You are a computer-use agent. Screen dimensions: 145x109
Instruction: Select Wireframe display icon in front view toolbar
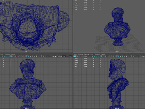[26, 56]
